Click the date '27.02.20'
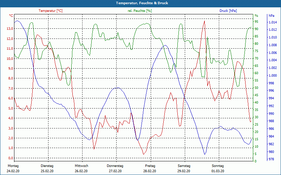Screen dimensions: 281x175 point(115,171)
